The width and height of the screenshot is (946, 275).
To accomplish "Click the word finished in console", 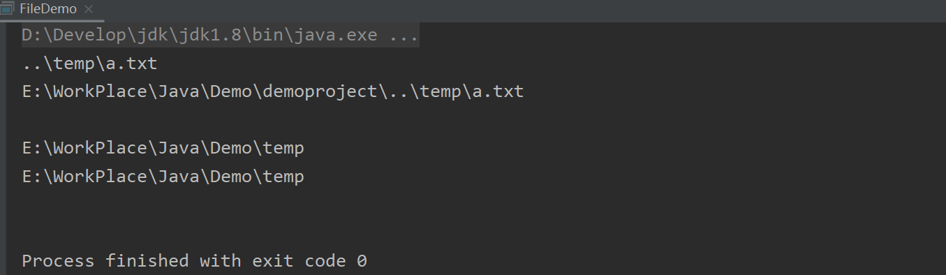I will (147, 262).
